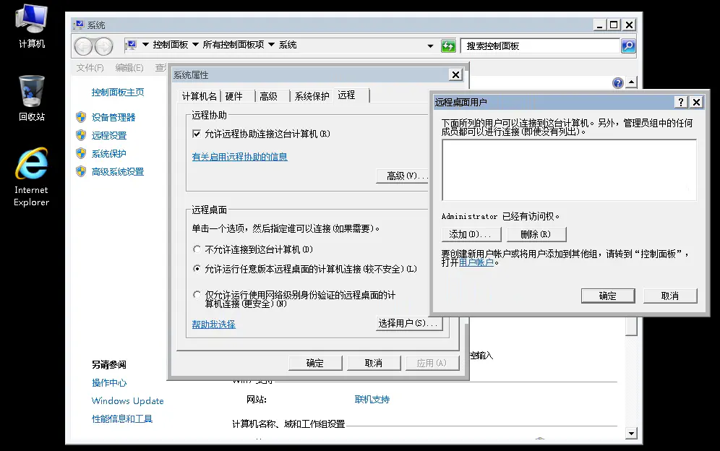
Task: Click the ? help icon on 远程桌面用户 dialog
Action: coord(682,101)
